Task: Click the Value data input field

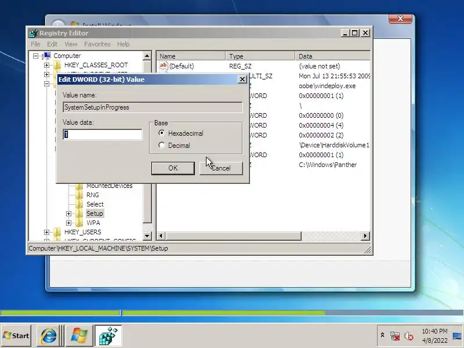Action: (103, 135)
